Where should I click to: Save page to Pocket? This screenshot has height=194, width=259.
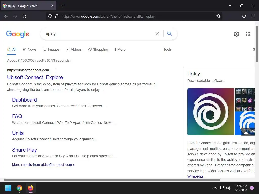point(244,16)
